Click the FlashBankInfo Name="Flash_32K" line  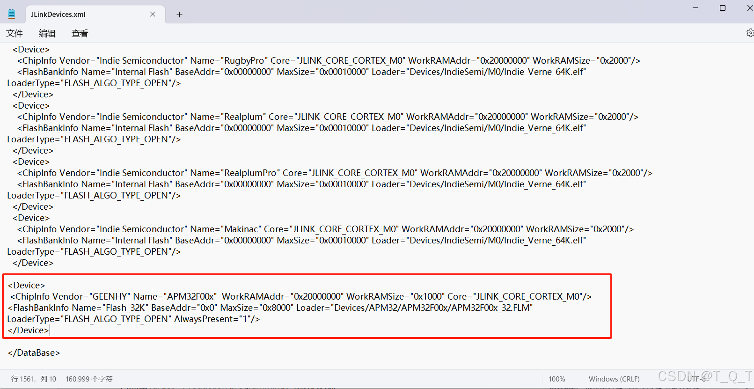[271, 308]
